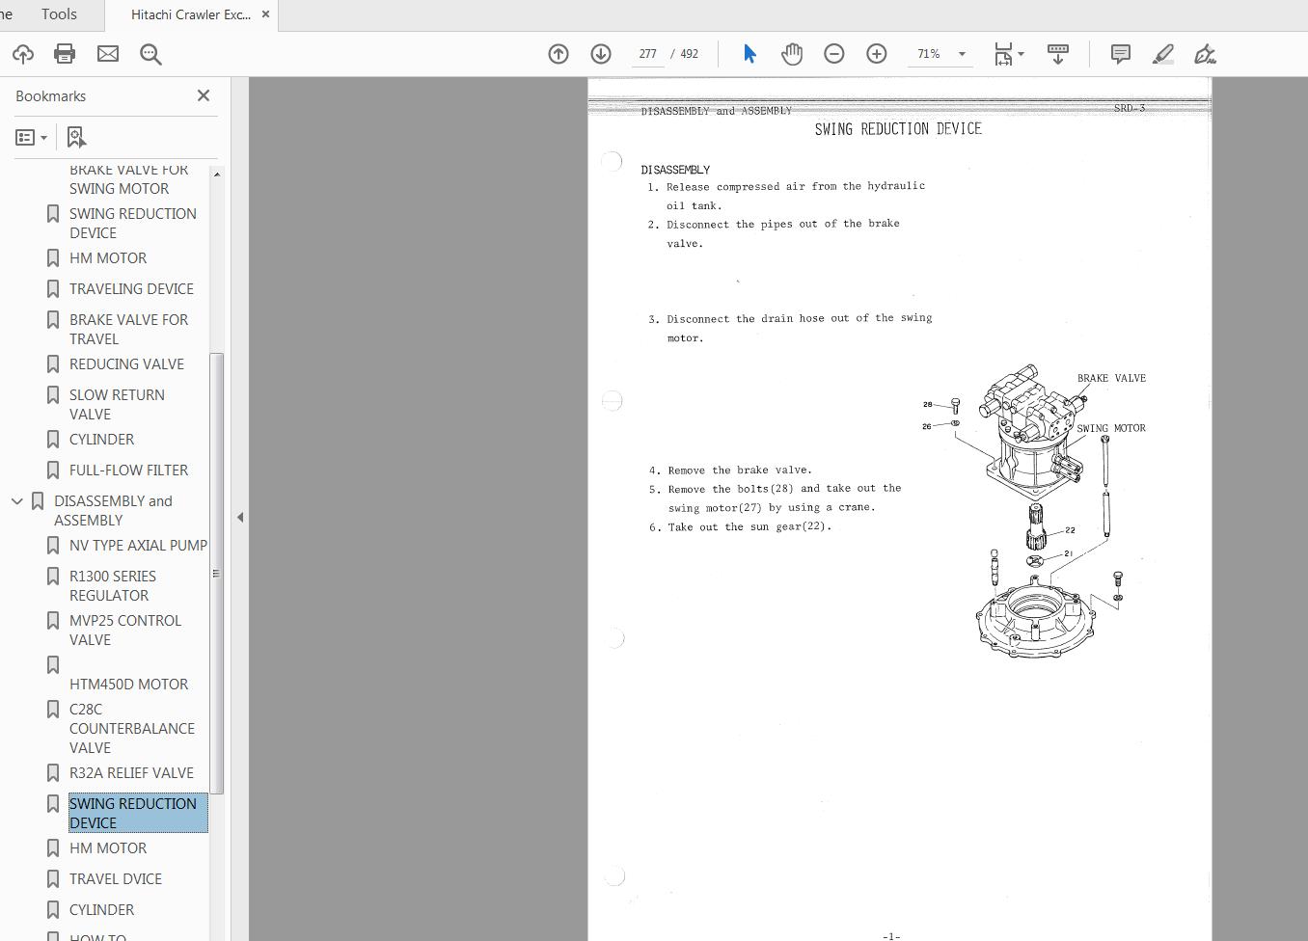Jump to the R32A RELIEF VALVE section
This screenshot has width=1308, height=941.
coord(131,772)
